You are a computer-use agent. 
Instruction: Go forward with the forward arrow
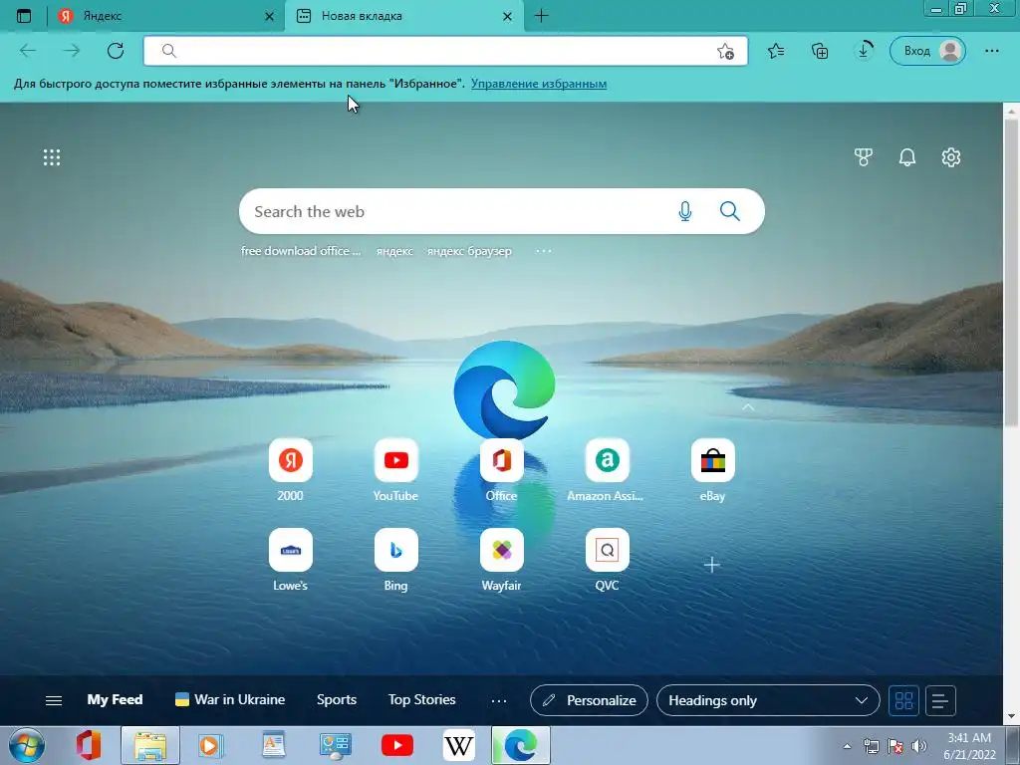tap(72, 51)
